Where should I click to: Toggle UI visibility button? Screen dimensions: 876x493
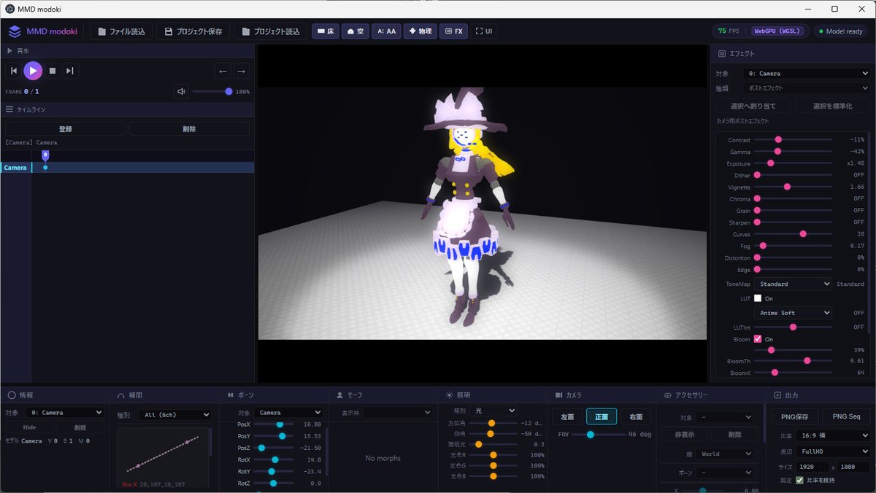click(484, 31)
